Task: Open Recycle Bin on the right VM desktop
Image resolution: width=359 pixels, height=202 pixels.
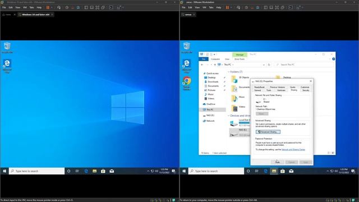Action: point(187,48)
